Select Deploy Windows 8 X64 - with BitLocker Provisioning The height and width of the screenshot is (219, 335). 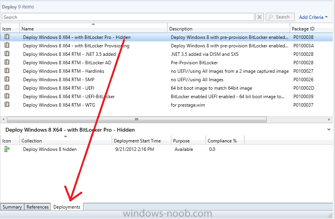(x=76, y=46)
